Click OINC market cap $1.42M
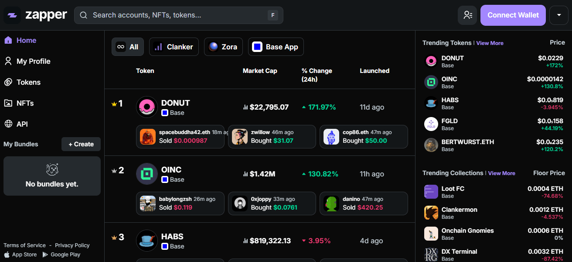The height and width of the screenshot is (262, 572). point(262,174)
